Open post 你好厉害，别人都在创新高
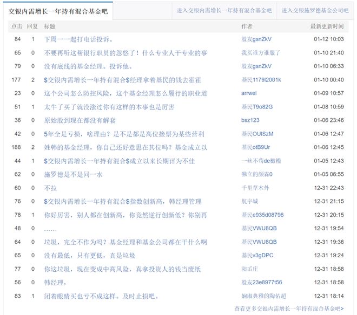The width and height of the screenshot is (357, 315). point(125,215)
